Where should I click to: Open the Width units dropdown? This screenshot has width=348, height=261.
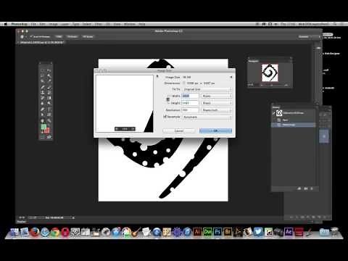click(x=216, y=96)
